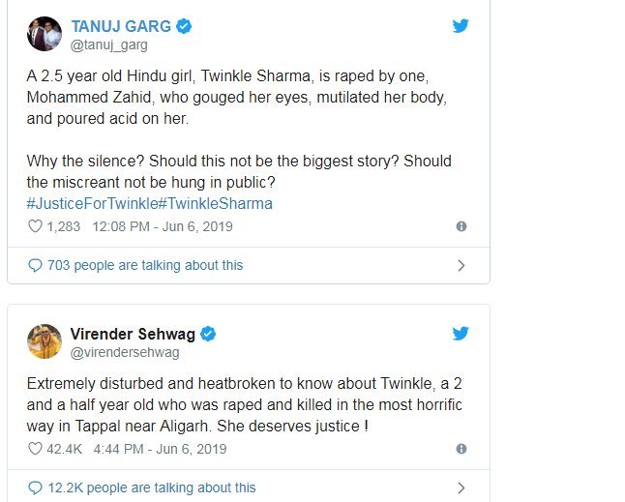Click Twitter bird icon on Virender Sehwag tweet
The height and width of the screenshot is (502, 625).
pos(461,334)
